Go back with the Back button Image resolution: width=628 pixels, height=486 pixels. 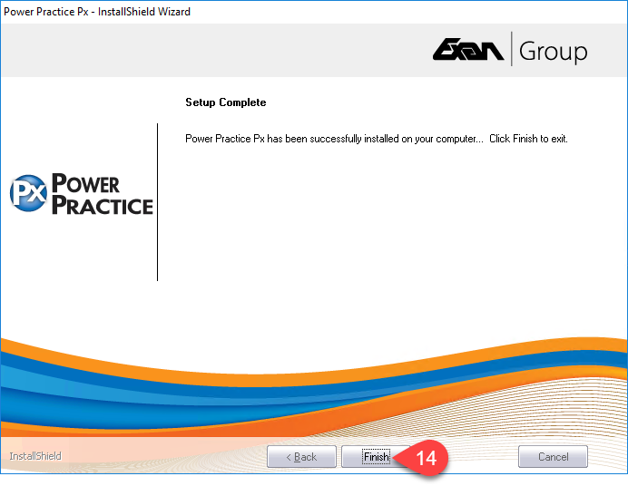301,456
